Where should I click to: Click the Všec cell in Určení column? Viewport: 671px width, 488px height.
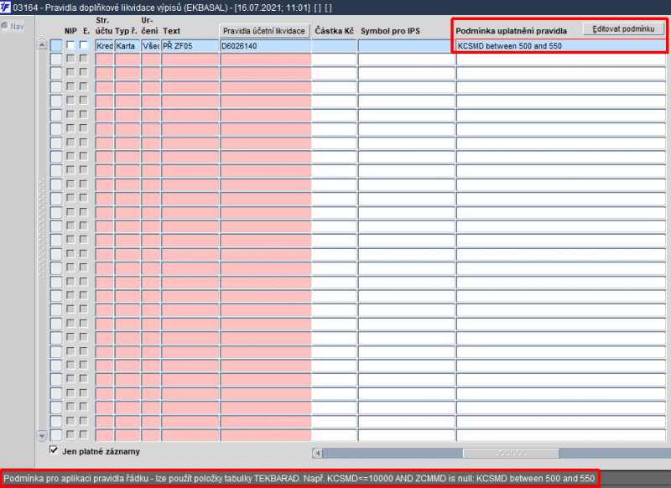click(x=151, y=46)
